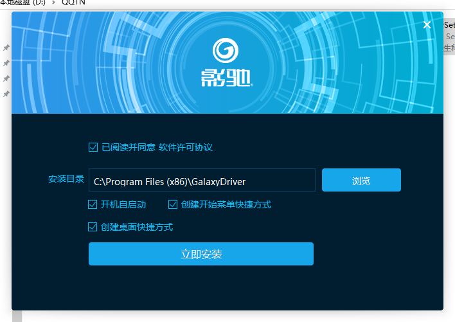455x322 pixels.
Task: Uncheck the software license agreement checkbox
Action: tap(93, 147)
